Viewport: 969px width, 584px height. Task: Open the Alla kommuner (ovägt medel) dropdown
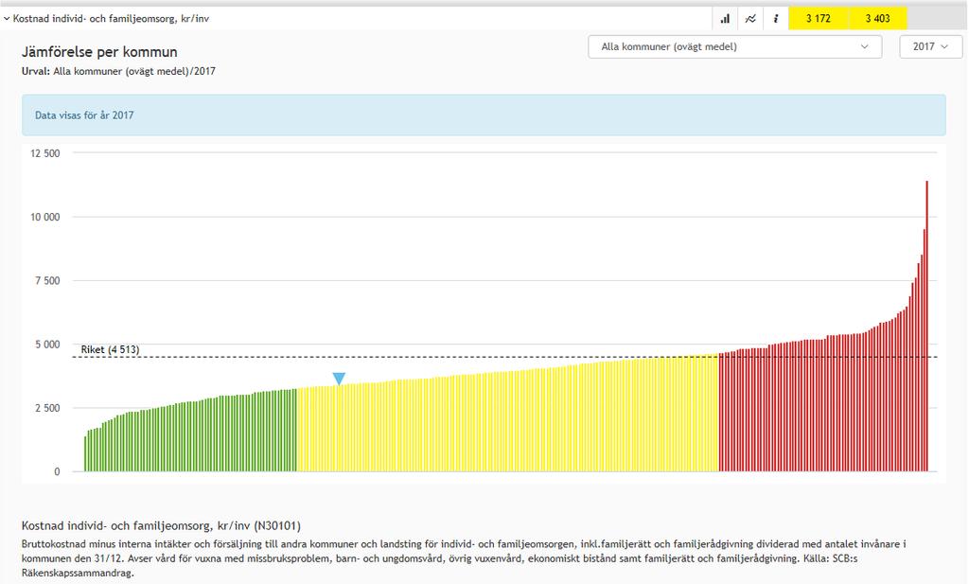click(x=734, y=47)
